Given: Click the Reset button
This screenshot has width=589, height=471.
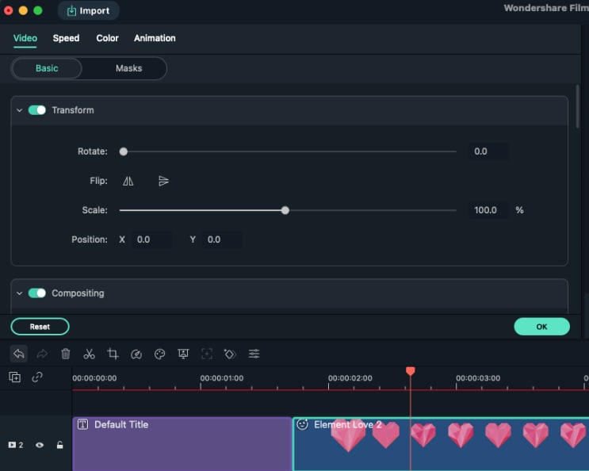Looking at the screenshot, I should tap(40, 327).
